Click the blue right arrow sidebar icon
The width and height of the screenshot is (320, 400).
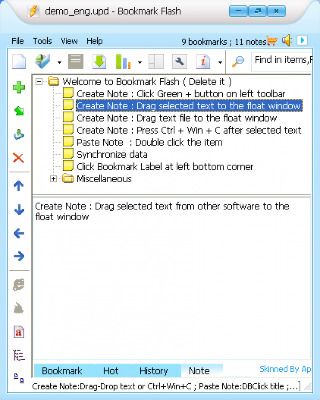19,256
